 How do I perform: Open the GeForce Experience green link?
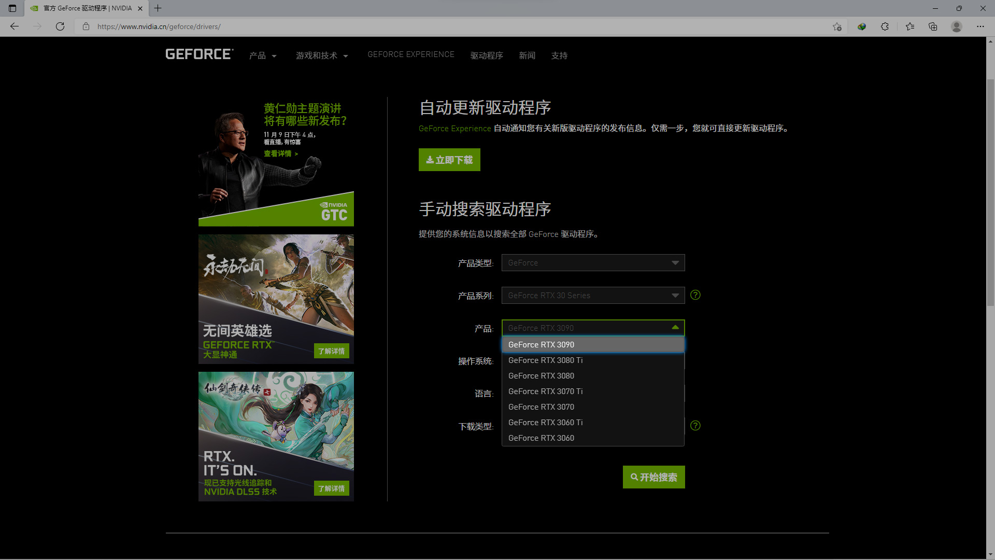pos(454,129)
